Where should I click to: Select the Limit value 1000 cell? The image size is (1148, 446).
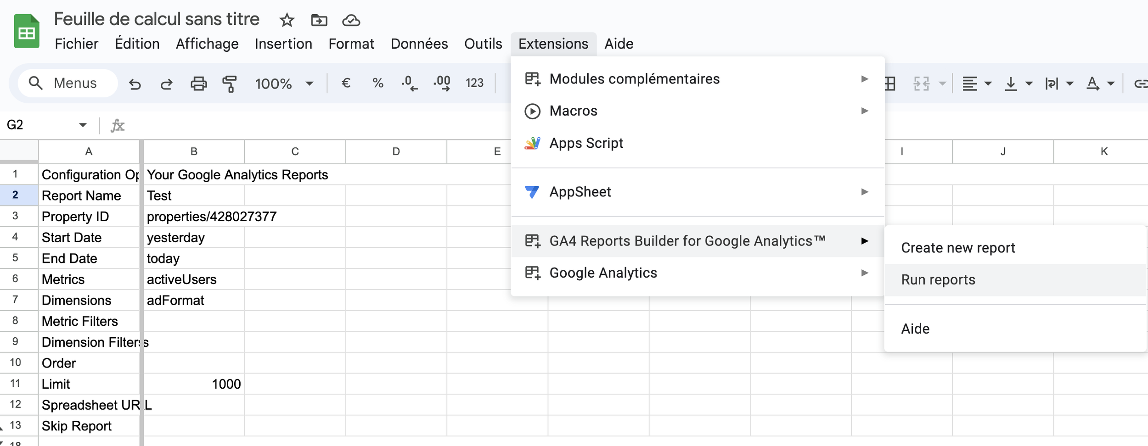(194, 384)
